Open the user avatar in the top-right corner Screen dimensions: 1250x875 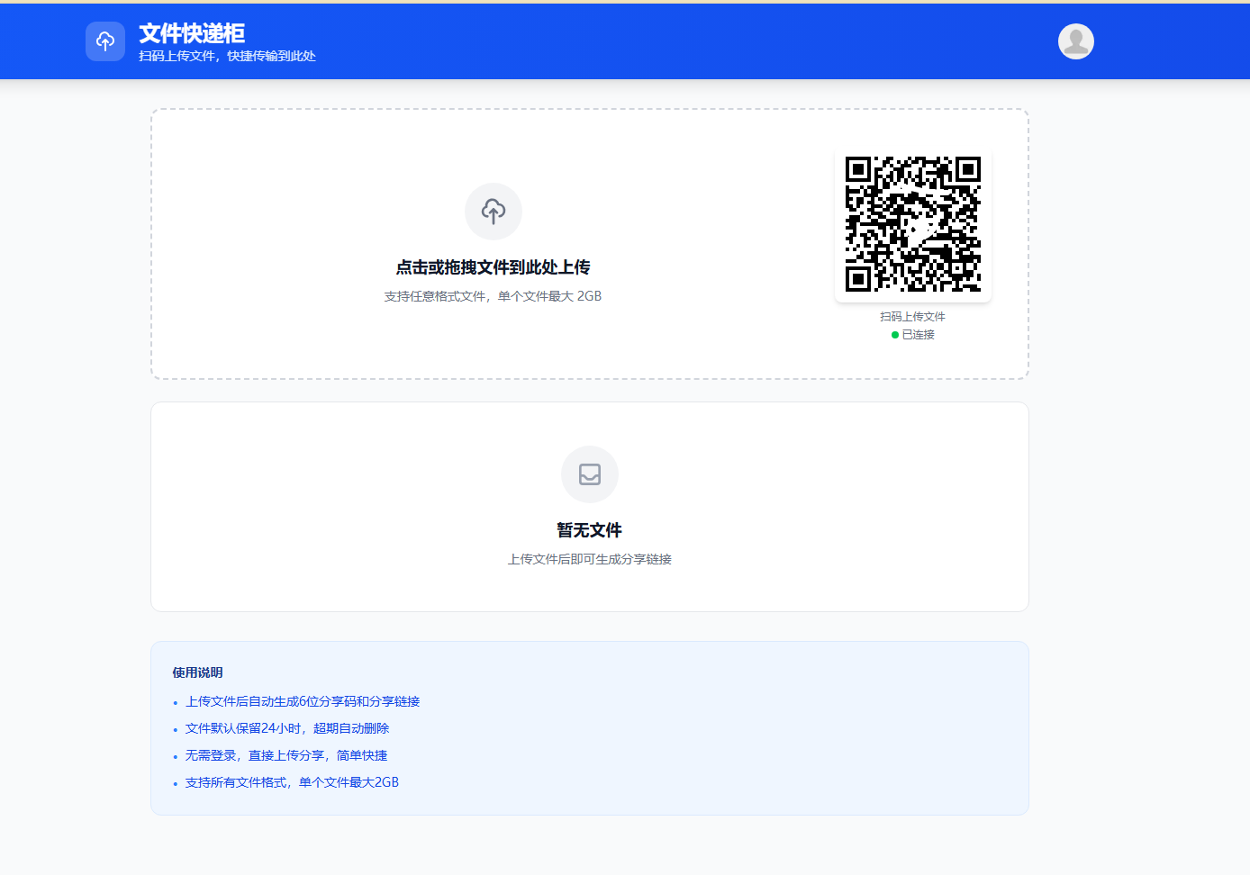pyautogui.click(x=1075, y=41)
